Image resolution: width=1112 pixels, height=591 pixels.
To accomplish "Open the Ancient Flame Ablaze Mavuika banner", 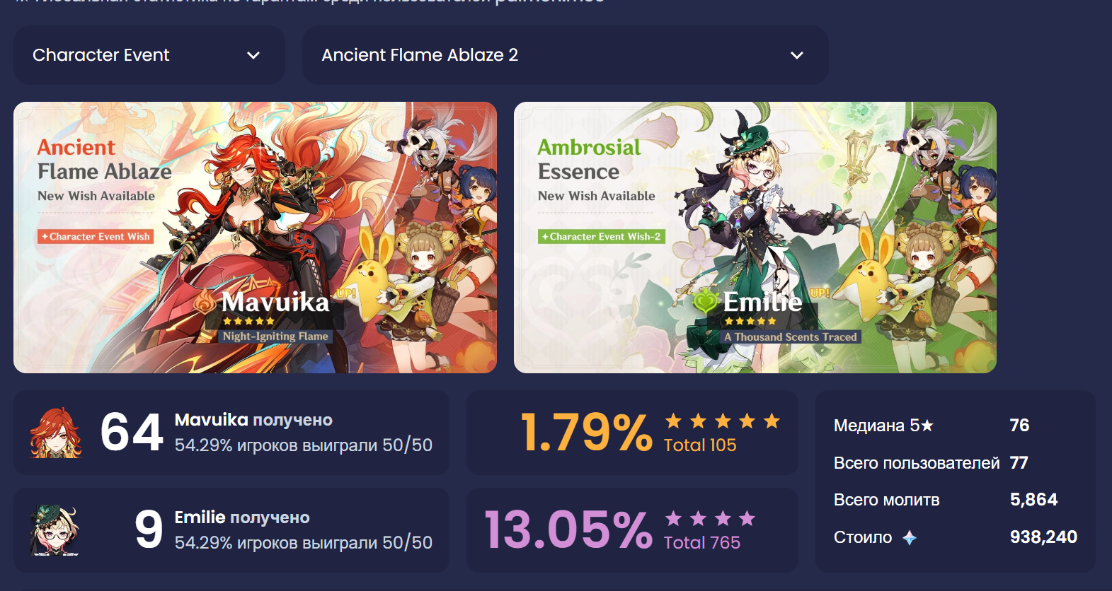I will (x=255, y=238).
